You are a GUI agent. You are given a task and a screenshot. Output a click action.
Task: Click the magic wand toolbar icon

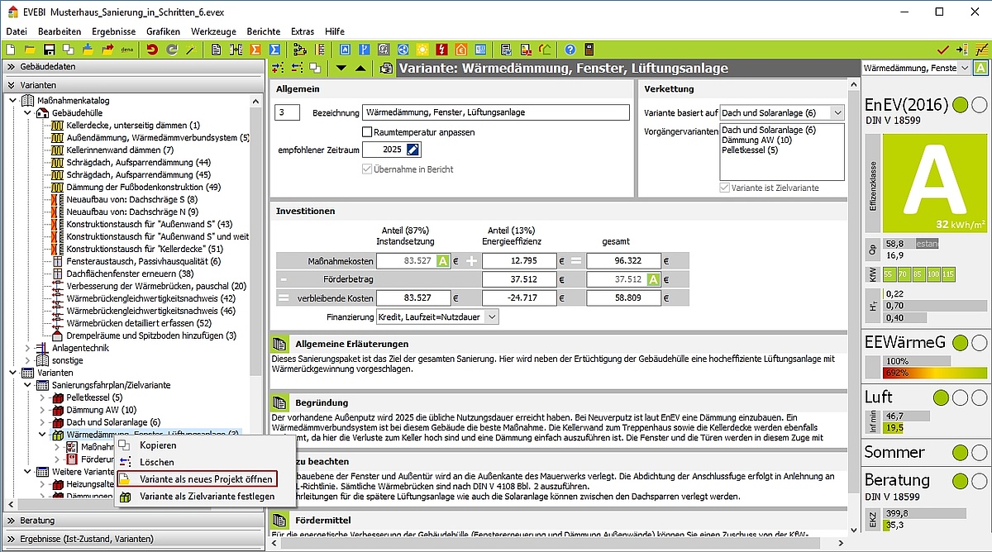(x=192, y=50)
